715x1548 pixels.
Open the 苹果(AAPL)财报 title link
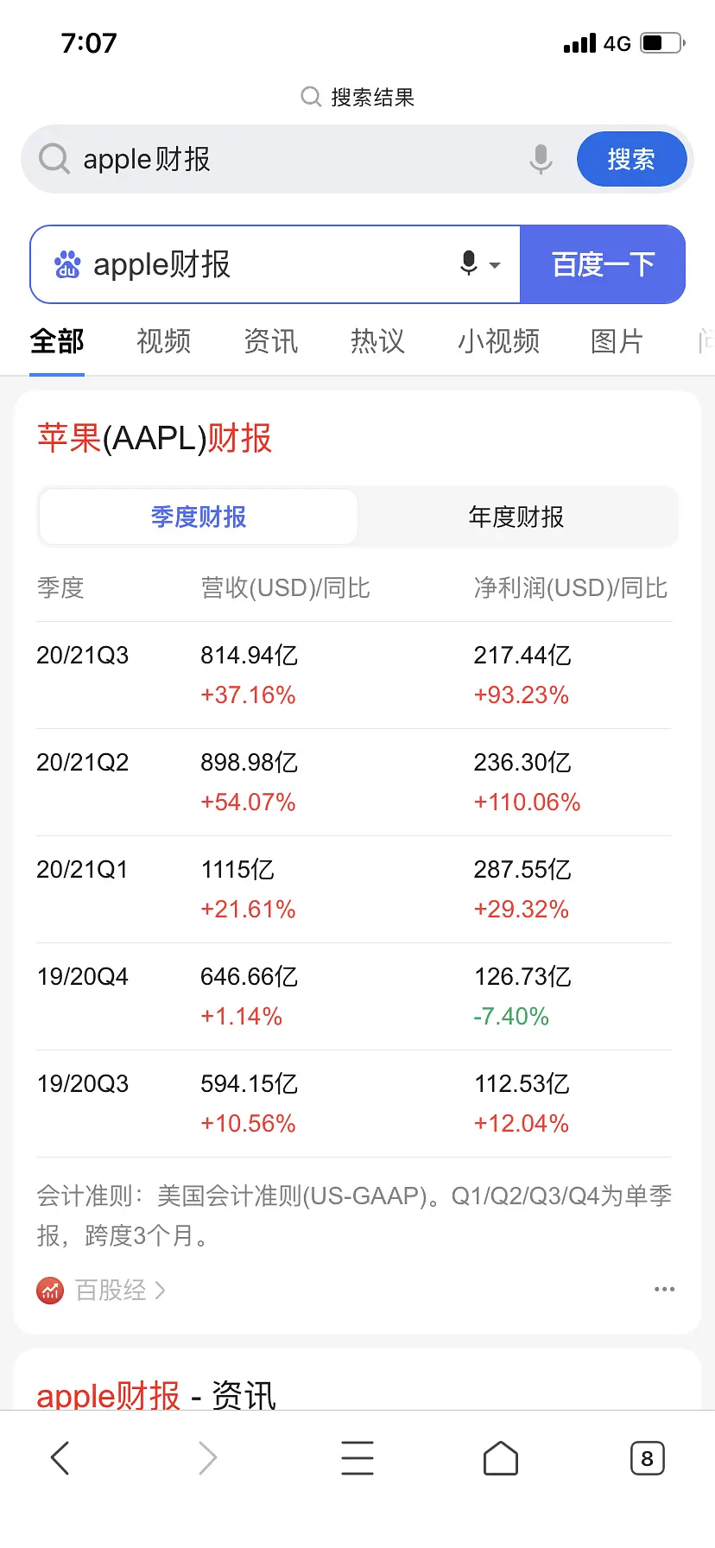click(x=155, y=438)
